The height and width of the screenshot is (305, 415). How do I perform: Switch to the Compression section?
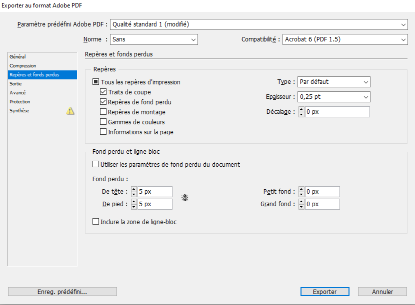[23, 66]
